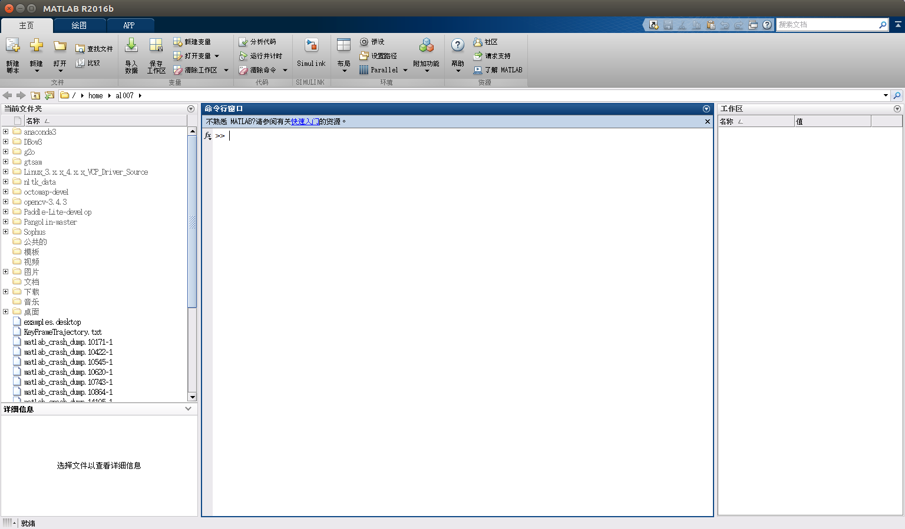Open 社区 (Community) link icon
Screen dimensions: 905x529
coord(478,42)
